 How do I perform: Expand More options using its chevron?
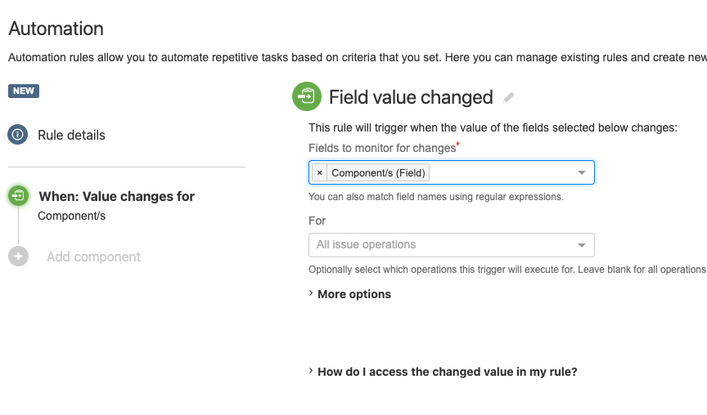311,294
